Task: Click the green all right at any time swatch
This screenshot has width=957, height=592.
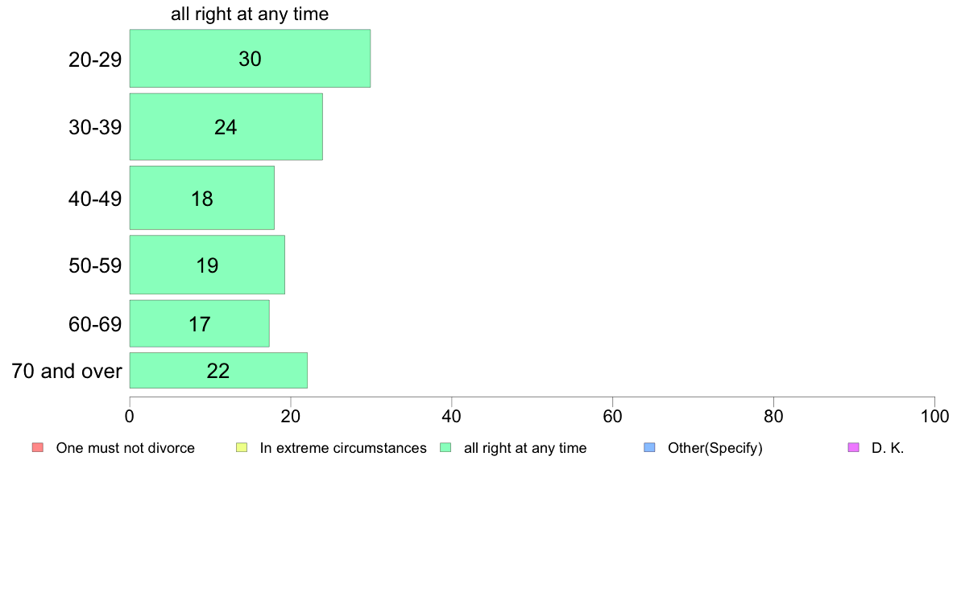Action: coord(445,447)
